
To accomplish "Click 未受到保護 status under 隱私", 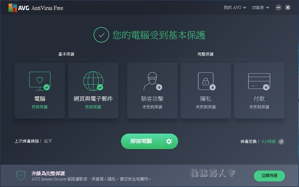I will pos(205,107).
